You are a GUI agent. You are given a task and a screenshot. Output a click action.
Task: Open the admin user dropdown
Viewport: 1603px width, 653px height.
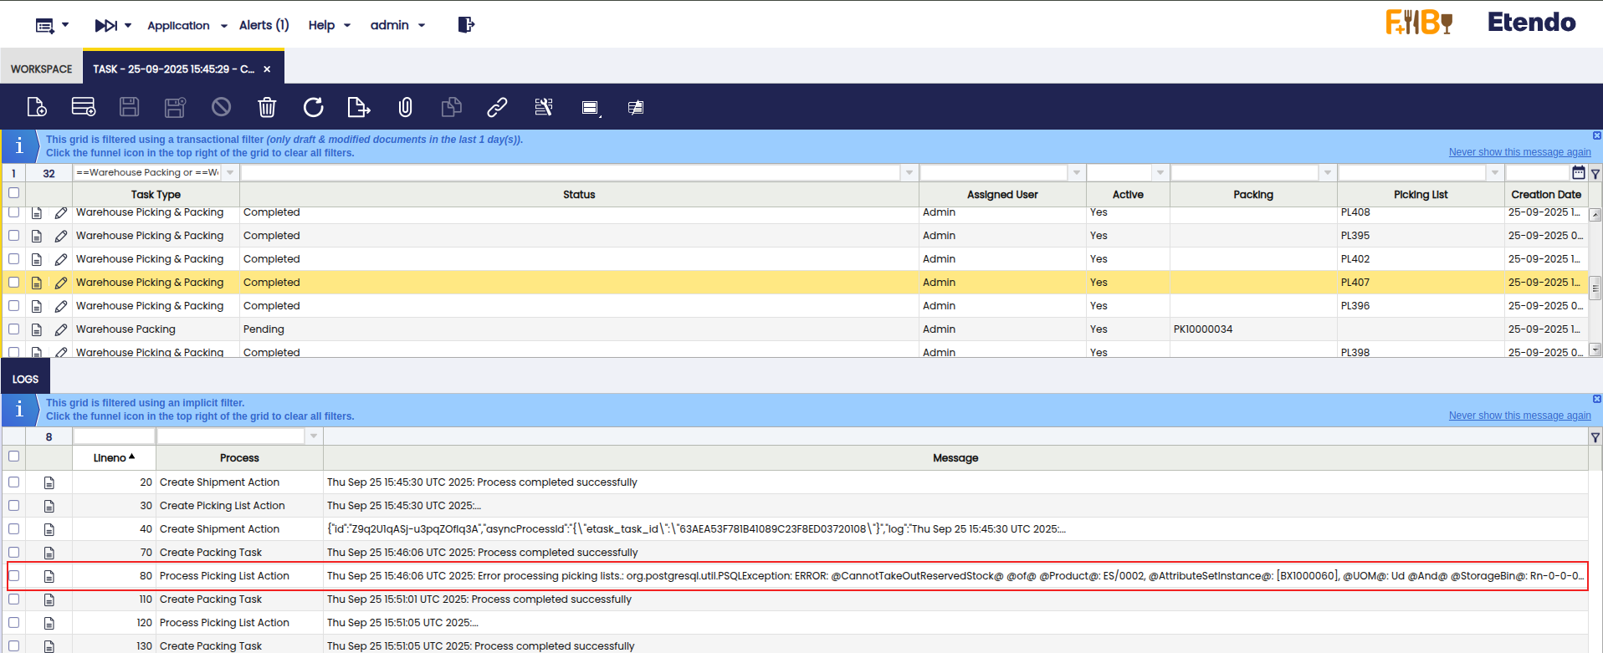(397, 25)
